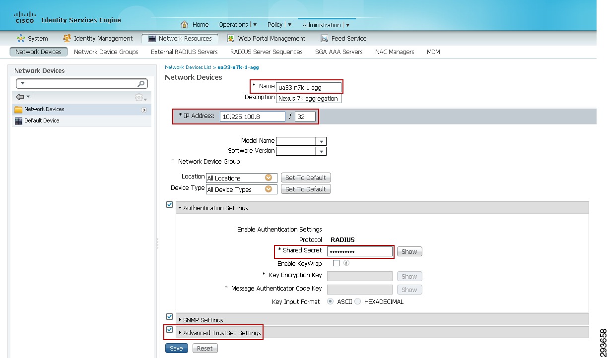Collapse the Authentication Settings section
607x358 pixels.
coord(180,208)
